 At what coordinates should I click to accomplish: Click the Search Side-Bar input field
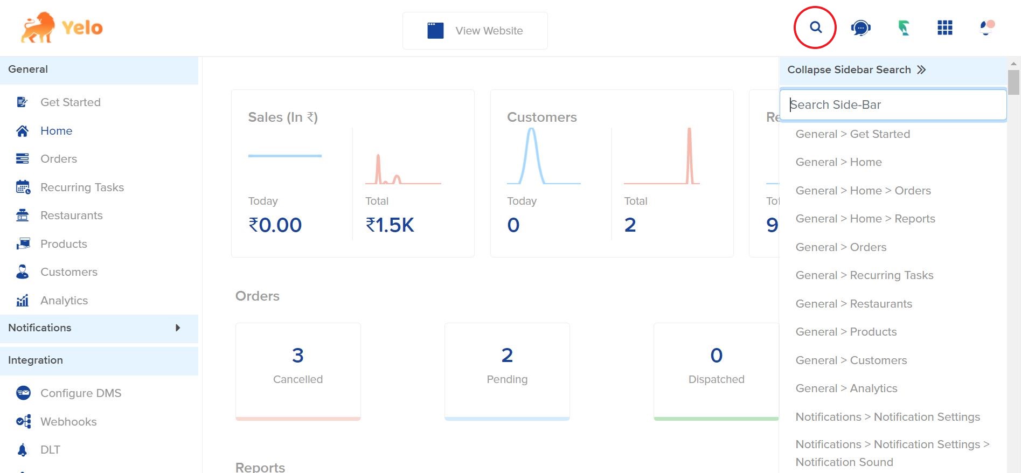pyautogui.click(x=893, y=105)
